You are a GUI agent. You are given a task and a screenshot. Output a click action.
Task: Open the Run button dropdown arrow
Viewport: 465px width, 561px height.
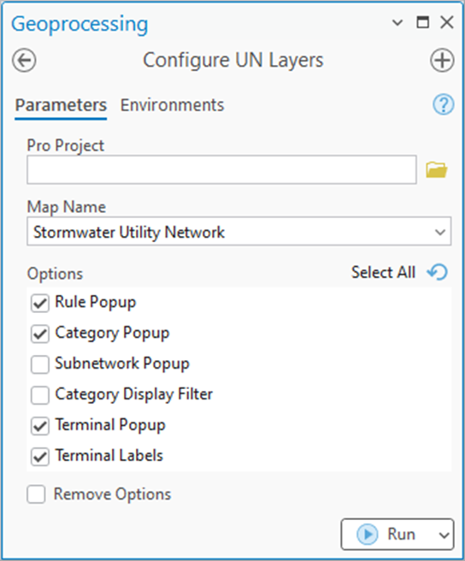click(x=444, y=534)
